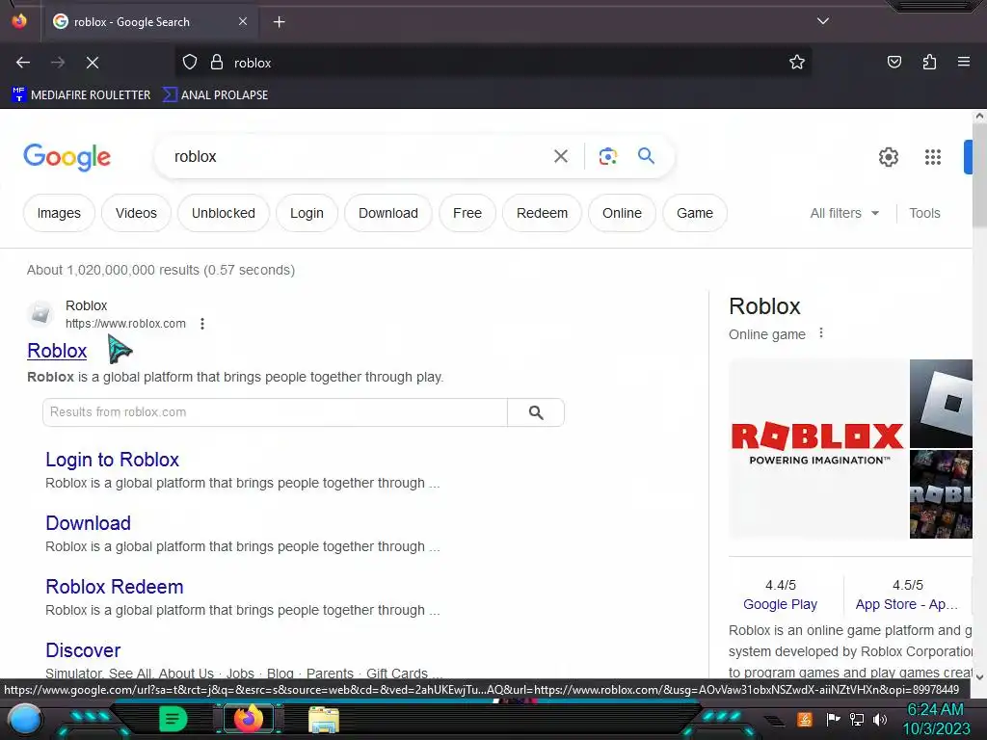The height and width of the screenshot is (740, 987).
Task: Open Google quick settings gear
Action: click(x=888, y=157)
